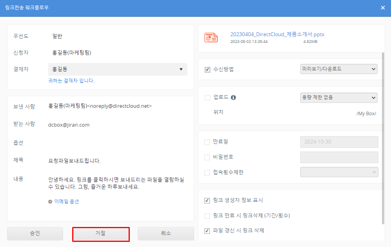Click the 우선도 value 일반
The width and height of the screenshot is (391, 247).
pos(57,36)
